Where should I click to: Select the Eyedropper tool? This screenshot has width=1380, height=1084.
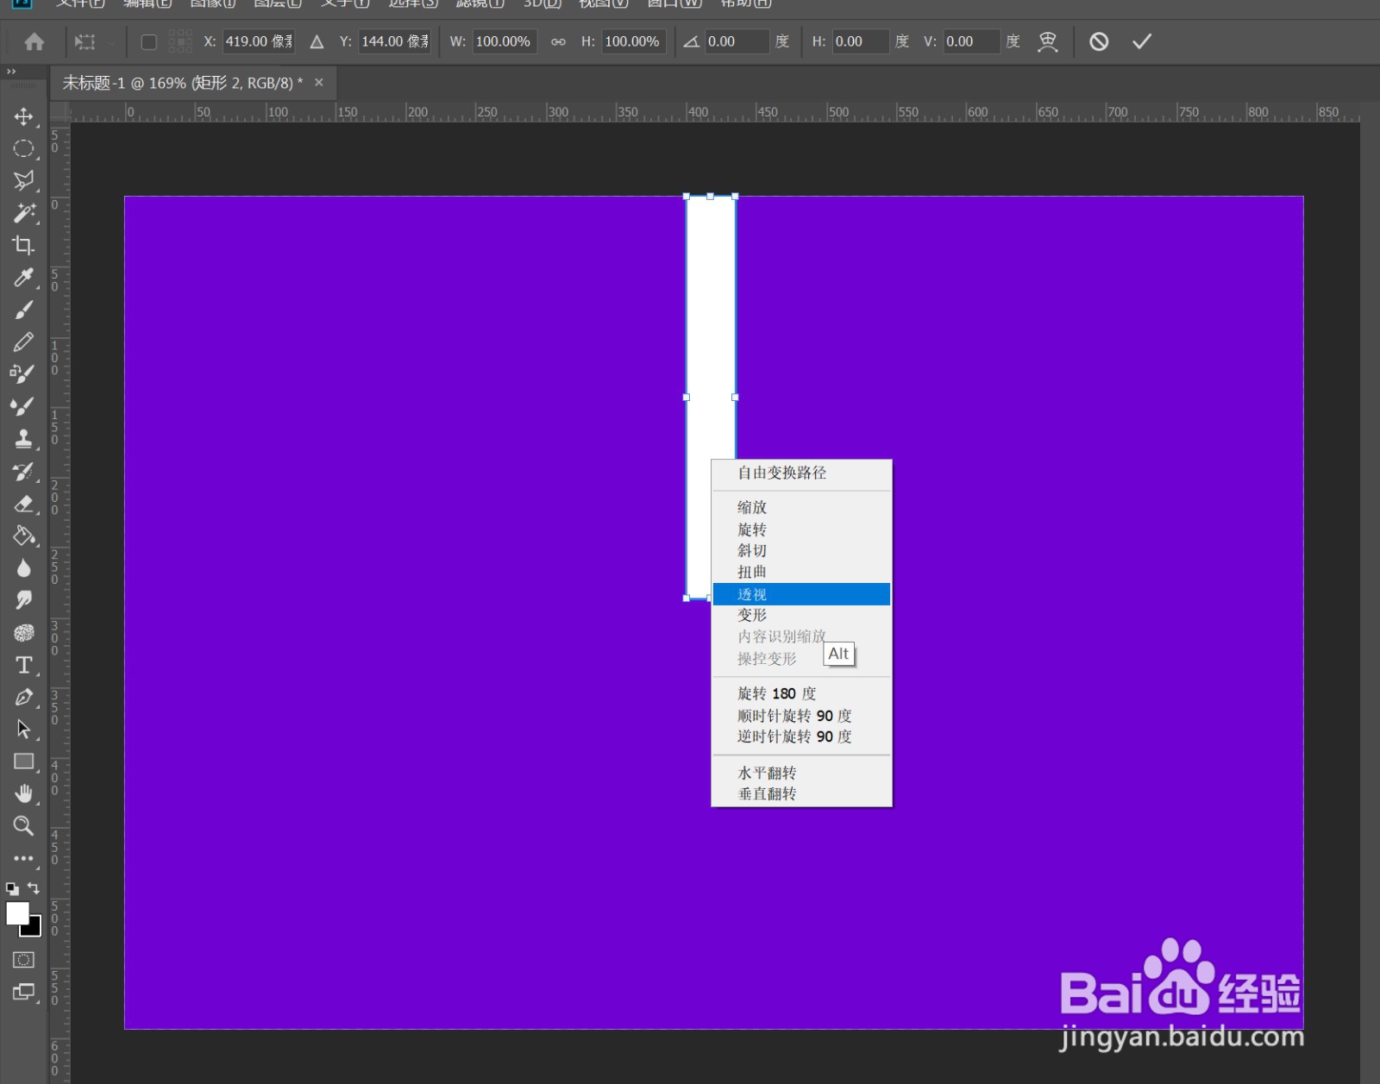23,277
